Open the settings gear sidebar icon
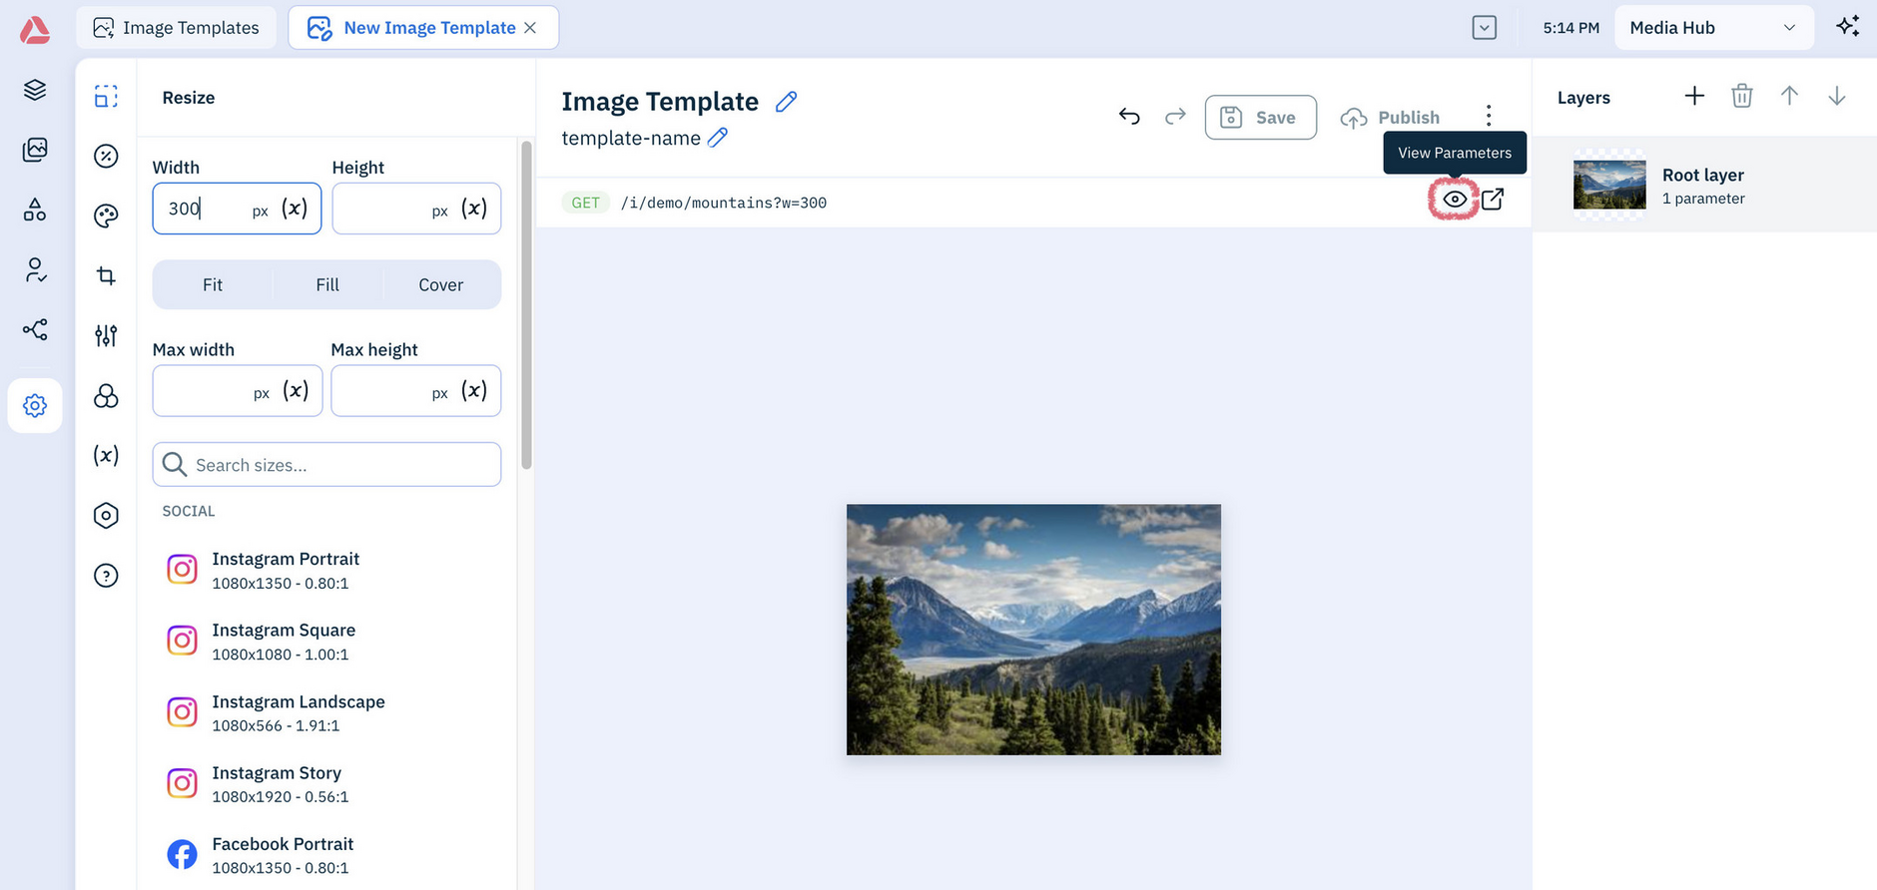This screenshot has height=890, width=1877. coord(35,405)
